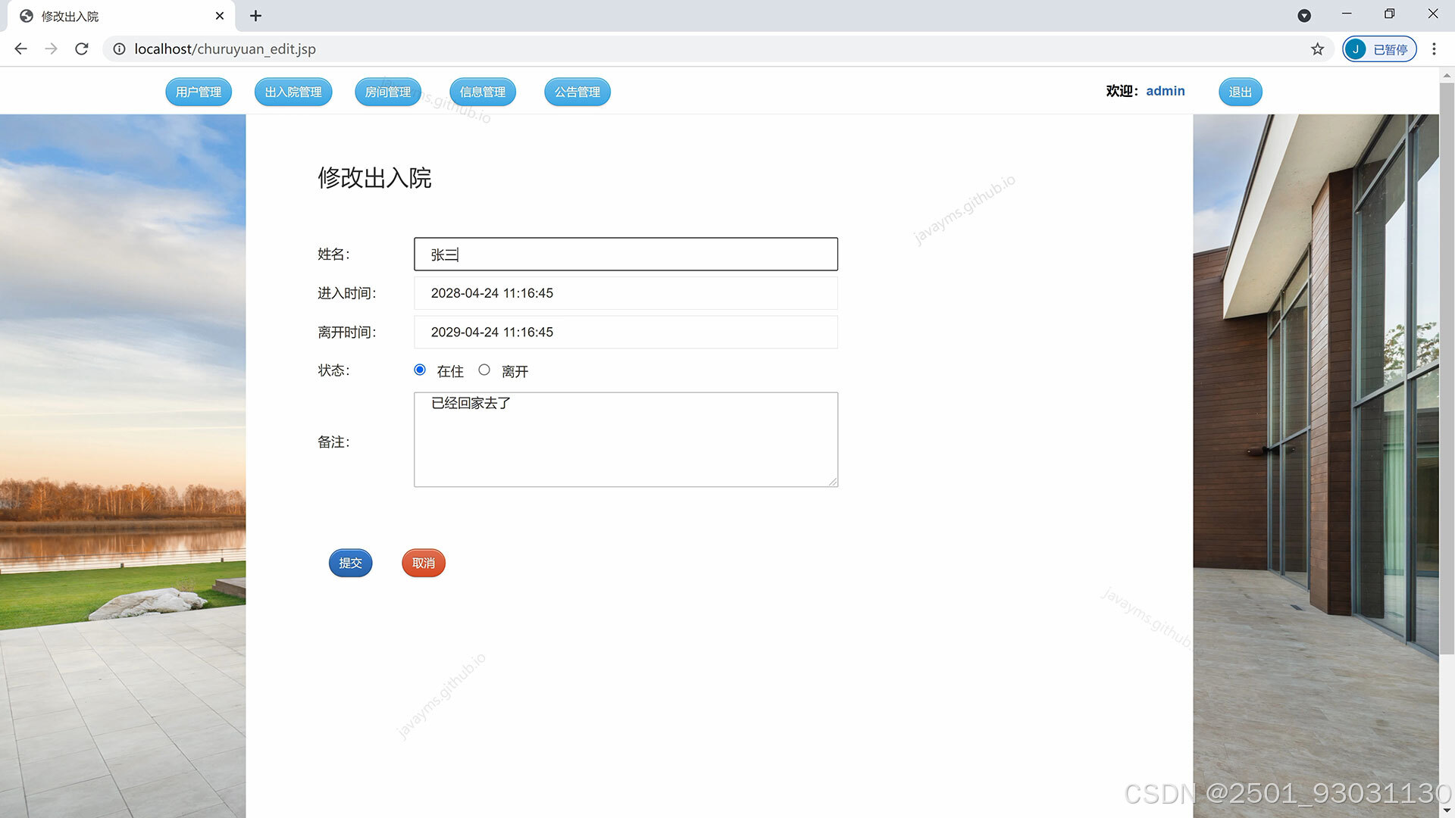
Task: Cancel editing with 取消
Action: [424, 563]
